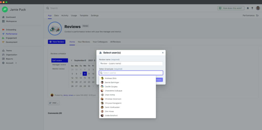Open the Your Colleagues tab
The height and width of the screenshot is (130, 262).
pos(100,42)
